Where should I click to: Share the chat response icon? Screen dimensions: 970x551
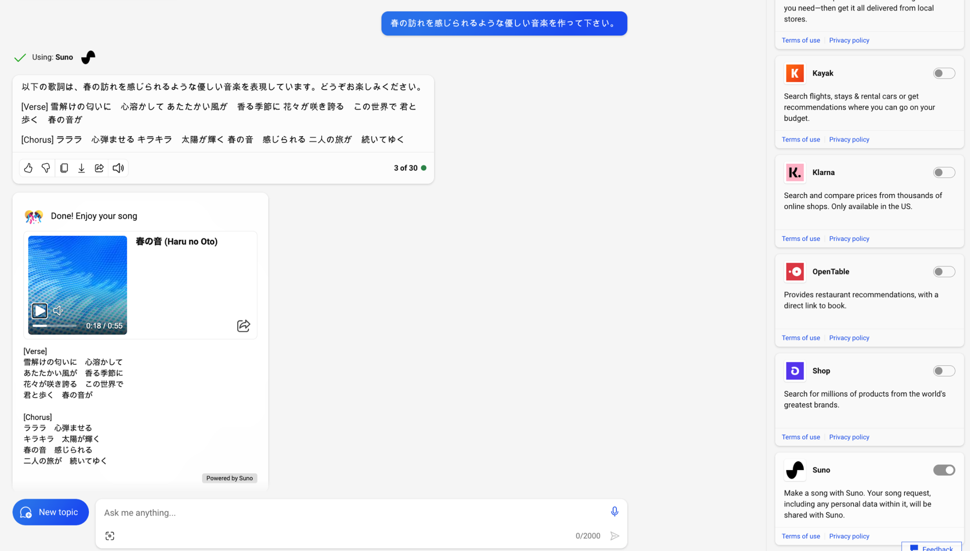click(x=99, y=168)
